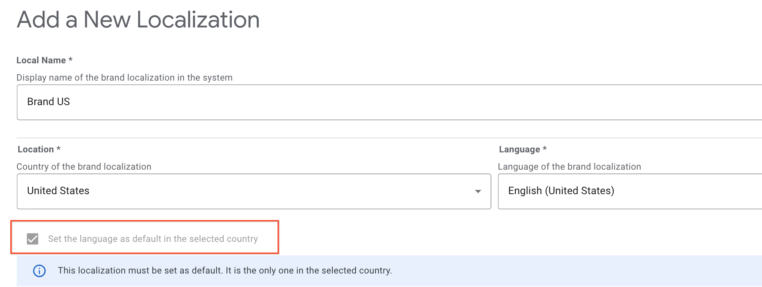Screen dimensions: 762x287
Task: Click the required asterisk beside Local Name
Action: 71,60
